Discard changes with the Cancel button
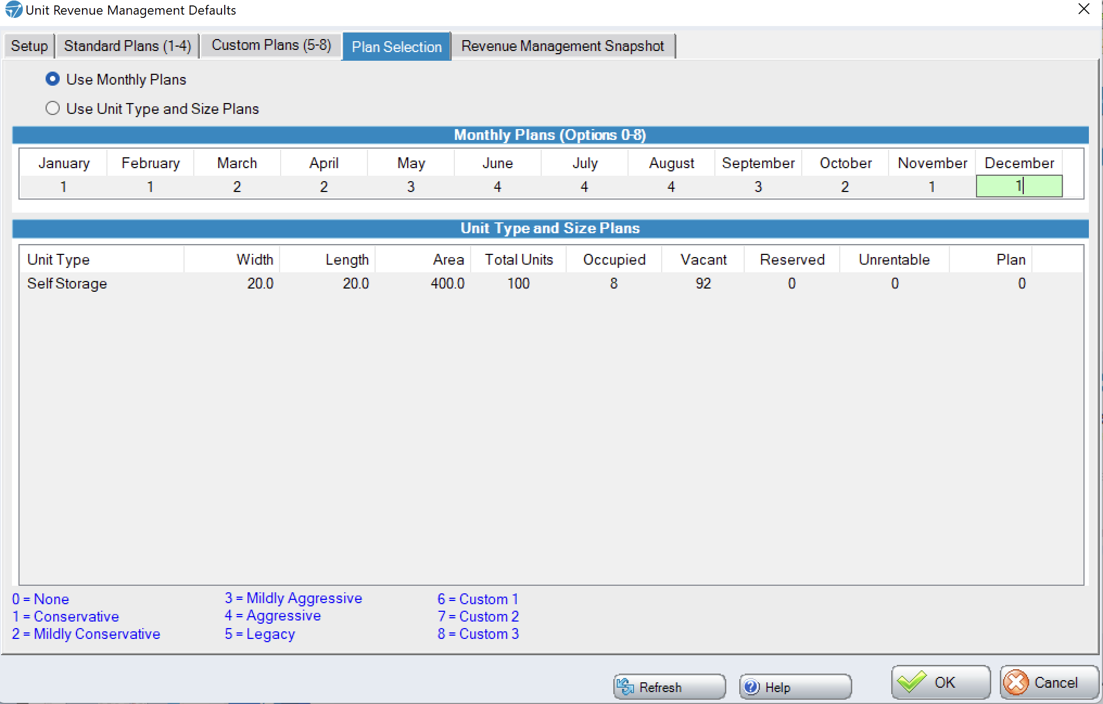Screen dimensions: 1103x704 tap(1049, 682)
